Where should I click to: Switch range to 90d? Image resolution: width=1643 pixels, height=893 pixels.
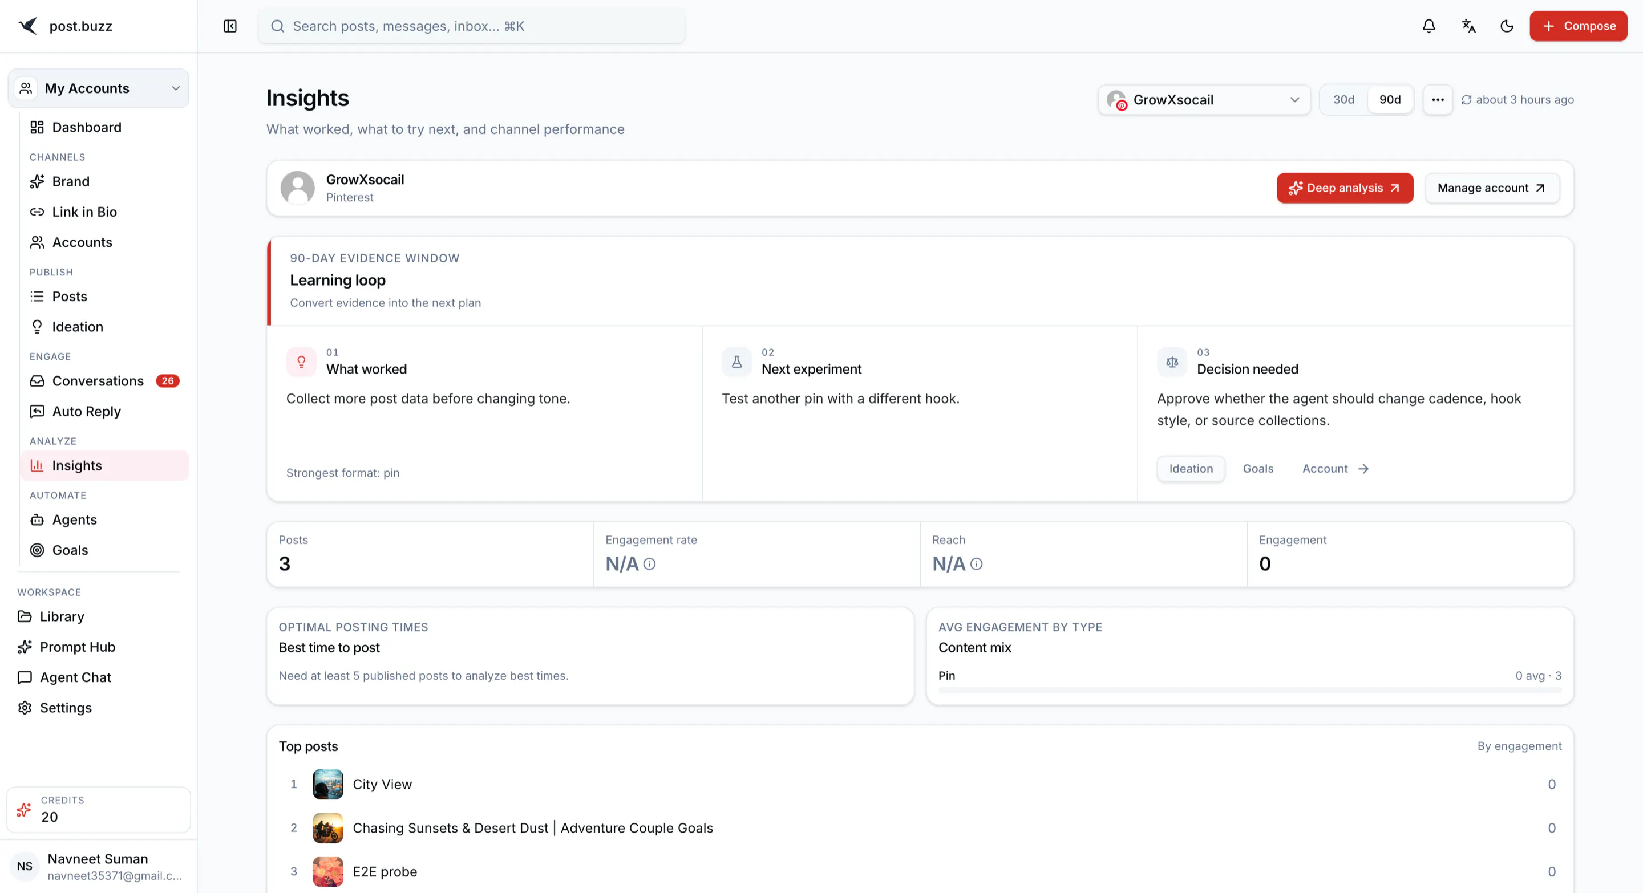[1390, 100]
